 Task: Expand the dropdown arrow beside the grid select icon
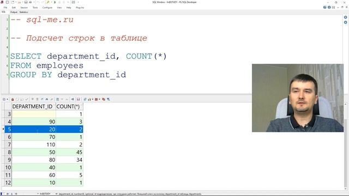click(x=7, y=99)
